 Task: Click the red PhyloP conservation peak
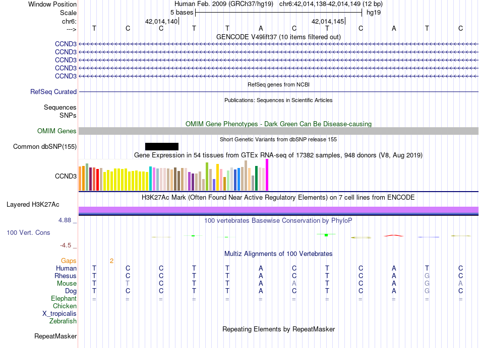(394, 235)
